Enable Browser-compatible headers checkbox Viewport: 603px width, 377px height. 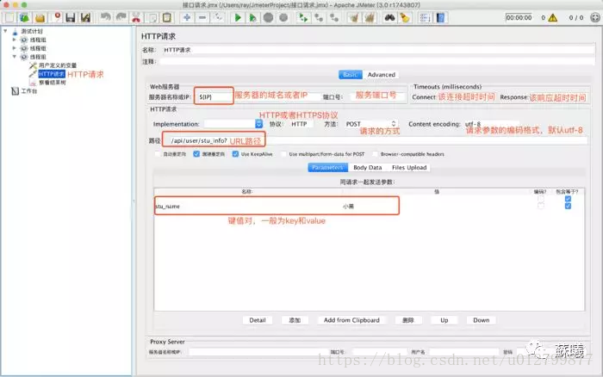tap(375, 154)
